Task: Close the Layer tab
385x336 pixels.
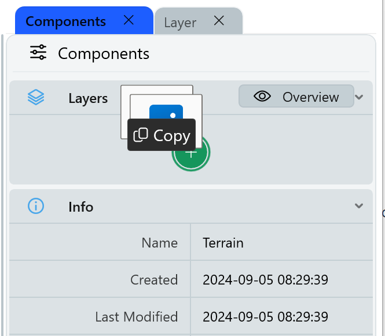Action: 219,21
